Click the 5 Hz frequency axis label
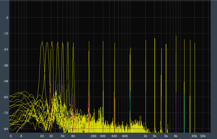This screenshot has height=139, width=217. (11, 136)
